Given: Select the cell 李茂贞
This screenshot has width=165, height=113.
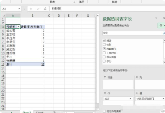Looking at the screenshot, I should pyautogui.click(x=13, y=38).
